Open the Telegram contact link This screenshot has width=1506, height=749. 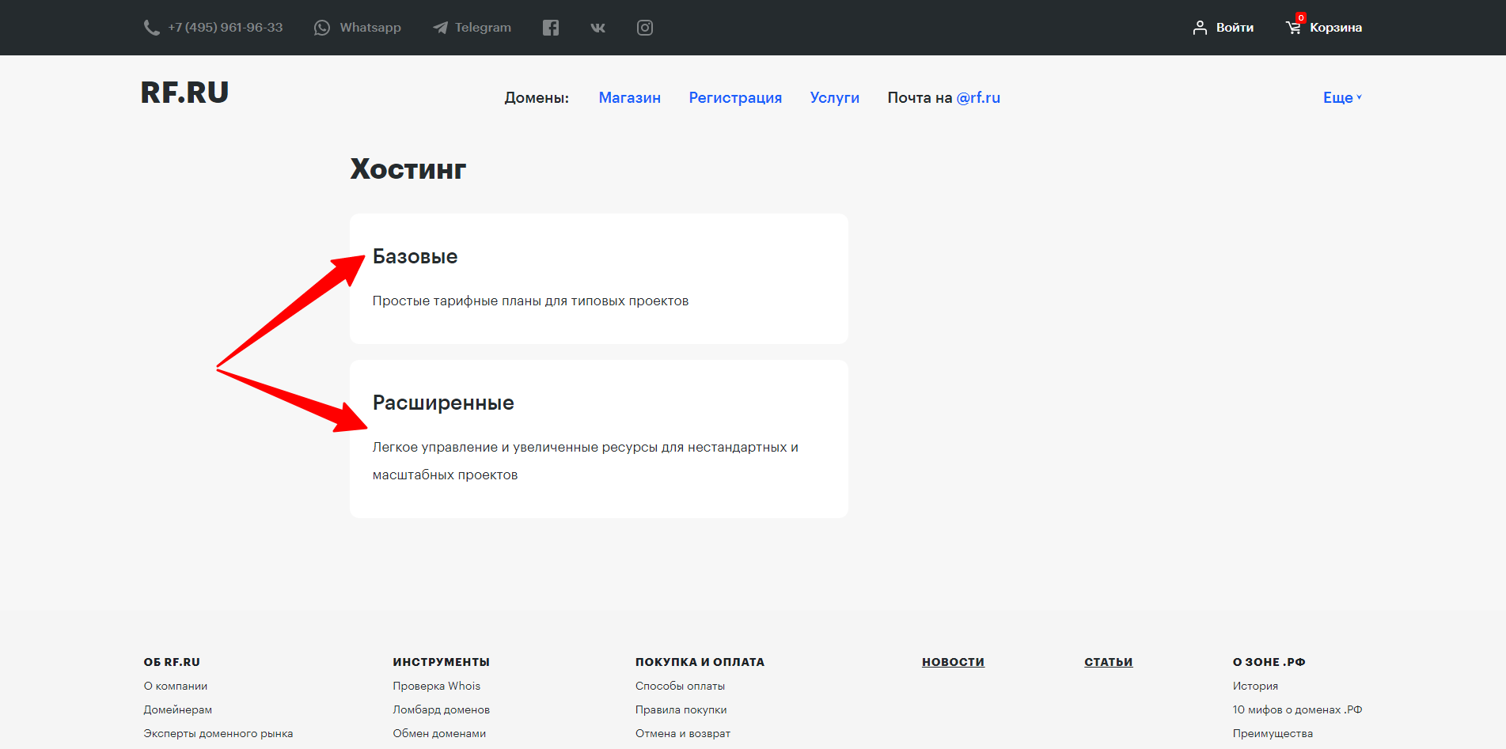pos(472,28)
